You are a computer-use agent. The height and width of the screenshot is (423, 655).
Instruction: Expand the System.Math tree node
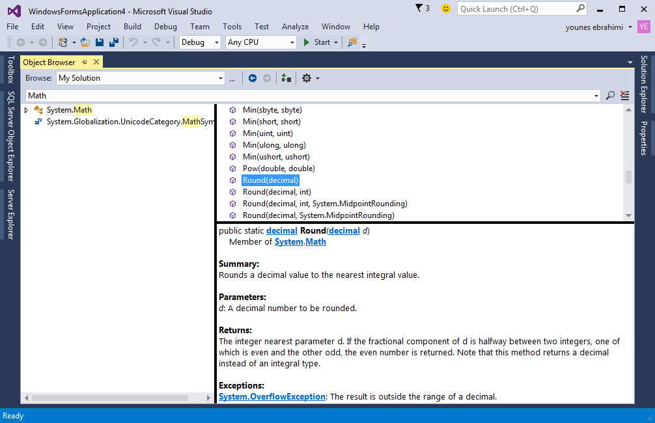pos(26,110)
